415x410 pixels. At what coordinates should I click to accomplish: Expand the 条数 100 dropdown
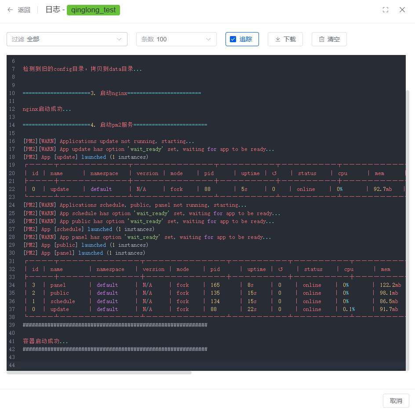coord(176,39)
